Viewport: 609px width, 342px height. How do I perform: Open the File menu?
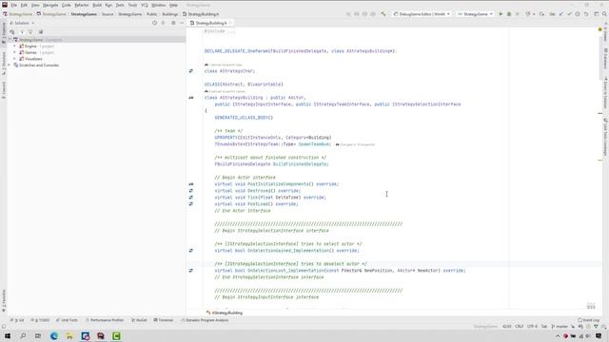14,5
